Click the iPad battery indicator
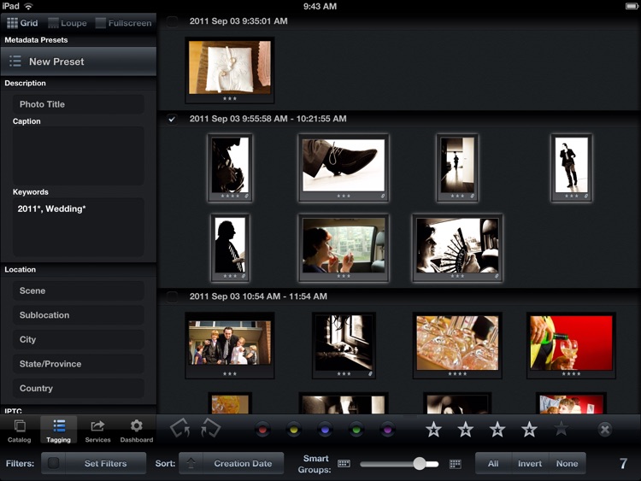Screen dimensions: 641x481 (x=632, y=6)
